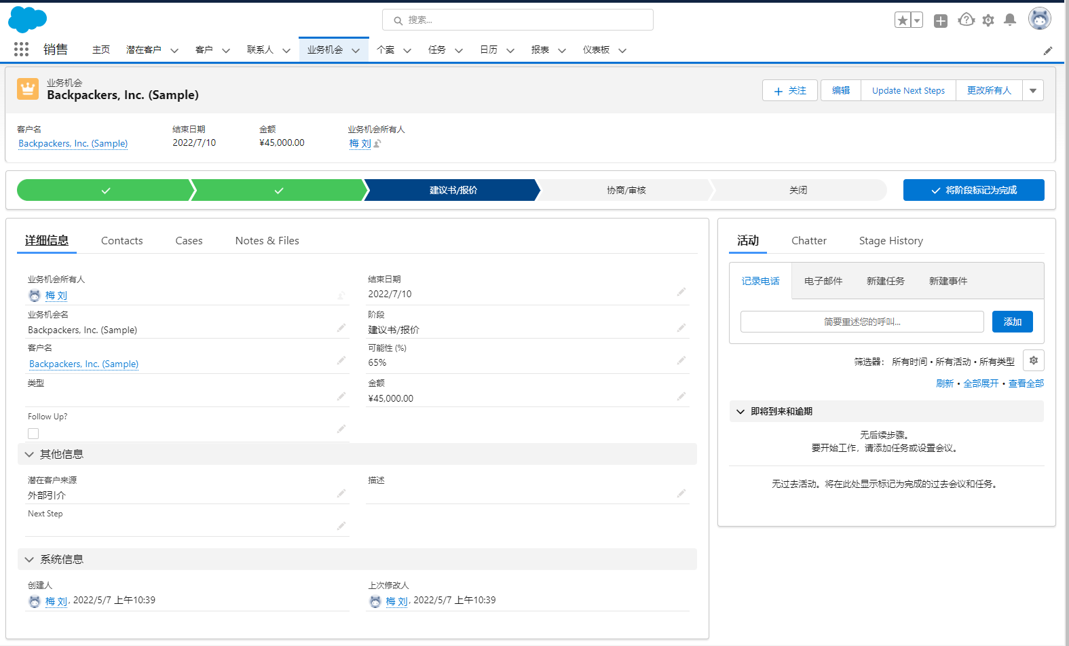Click the 全部展开 link
The width and height of the screenshot is (1069, 646).
click(x=981, y=383)
